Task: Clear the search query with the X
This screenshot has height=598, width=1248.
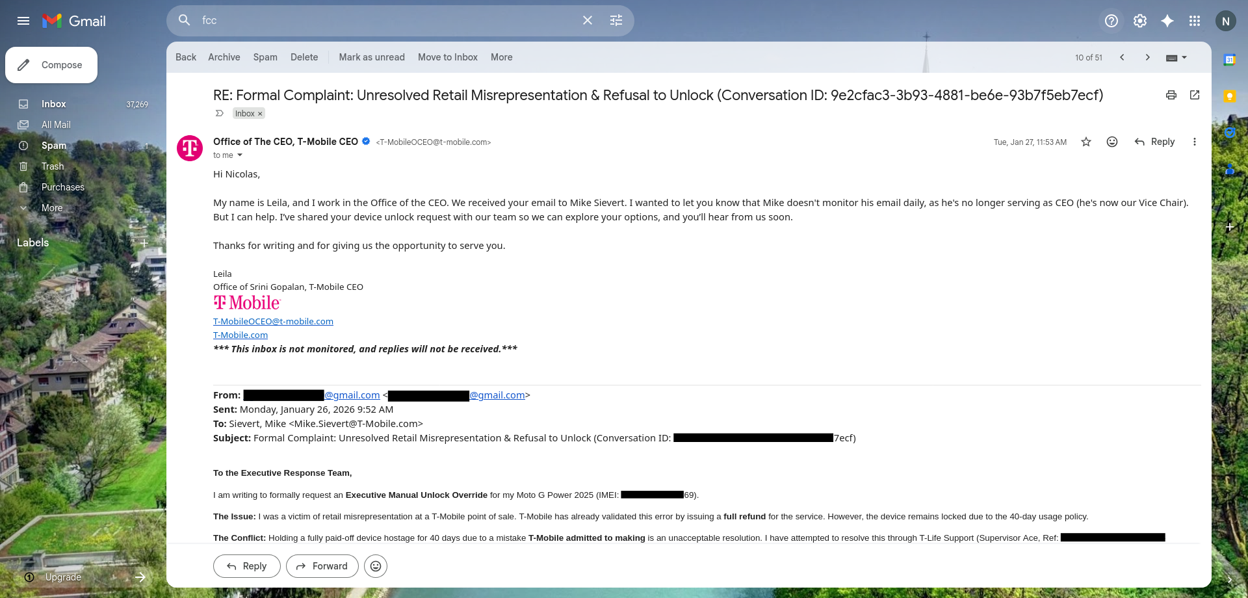Action: 587,20
